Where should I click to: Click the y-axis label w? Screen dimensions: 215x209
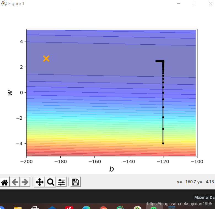[10, 93]
